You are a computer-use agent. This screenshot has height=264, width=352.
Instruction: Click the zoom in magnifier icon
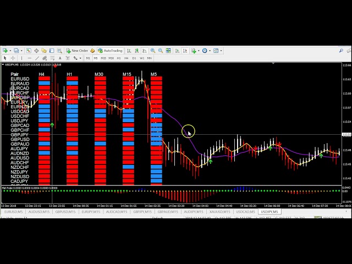click(153, 51)
